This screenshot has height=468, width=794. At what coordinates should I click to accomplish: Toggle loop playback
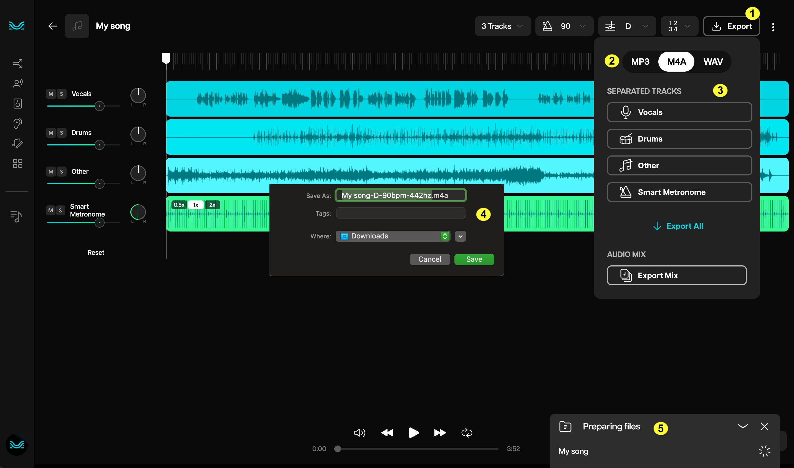pos(467,433)
